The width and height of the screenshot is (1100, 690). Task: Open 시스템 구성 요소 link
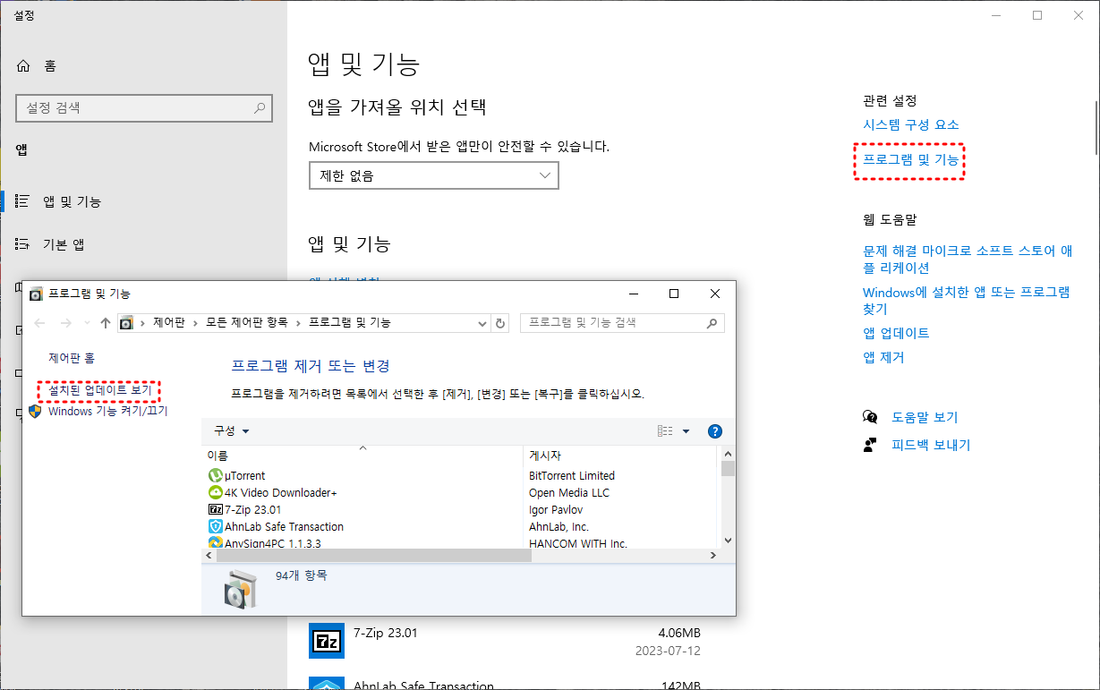click(x=910, y=124)
